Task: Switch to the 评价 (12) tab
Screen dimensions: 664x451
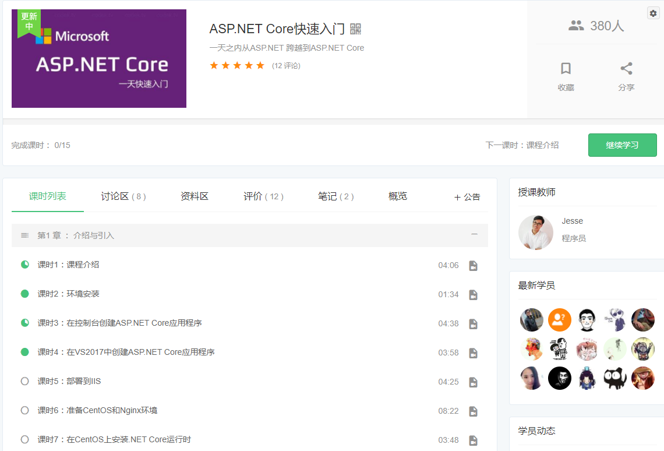Action: 263,196
